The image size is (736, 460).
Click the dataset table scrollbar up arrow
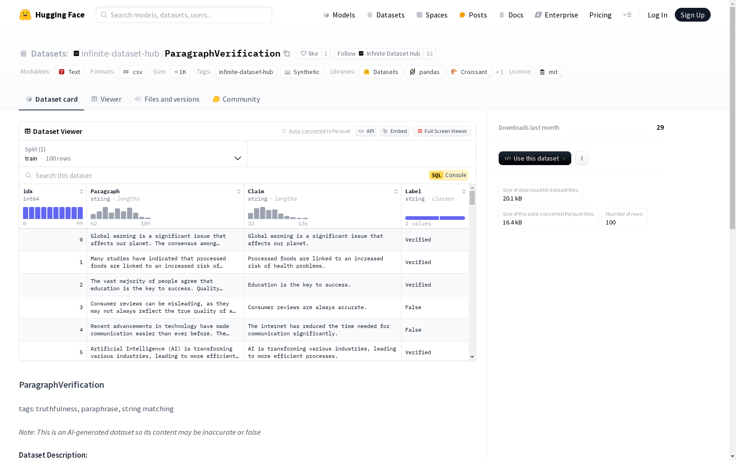coord(472,188)
